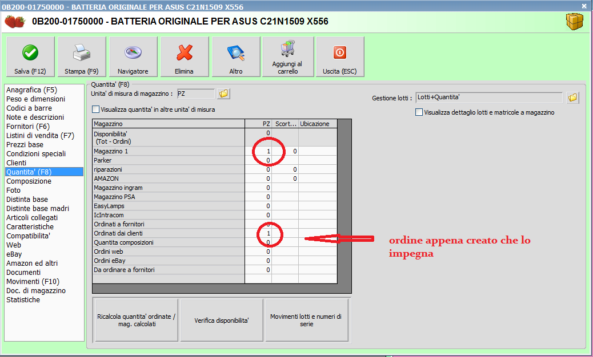The image size is (593, 357).
Task: Open Peso e dimensioni section
Action: pyautogui.click(x=35, y=99)
